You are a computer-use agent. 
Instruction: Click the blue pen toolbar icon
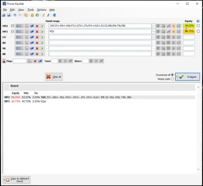click(x=48, y=15)
